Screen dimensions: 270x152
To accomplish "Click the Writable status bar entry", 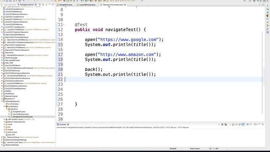I will (x=173, y=149).
